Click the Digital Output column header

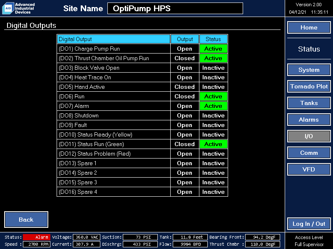coord(114,39)
